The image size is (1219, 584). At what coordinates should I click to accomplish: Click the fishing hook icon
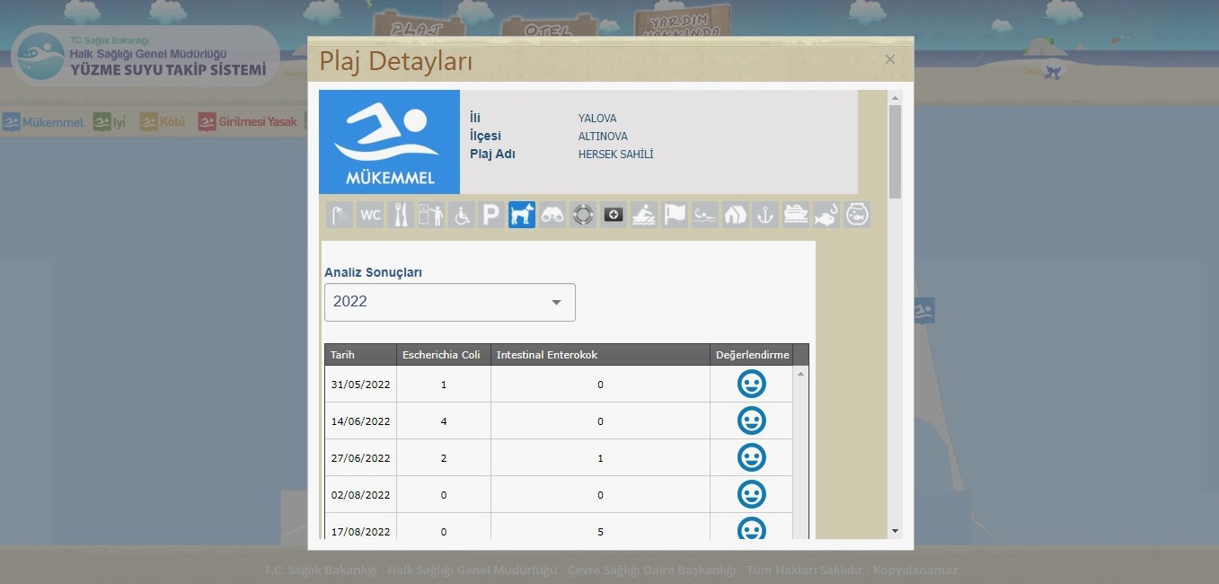pyautogui.click(x=826, y=215)
